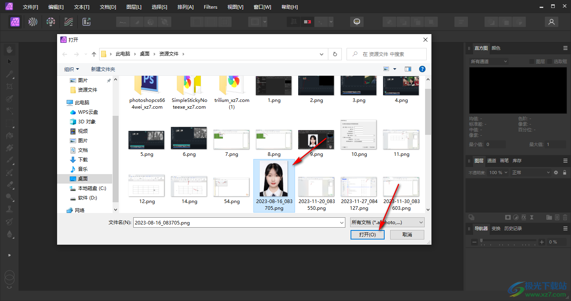Viewport: 571px width, 301px height.
Task: Click the blue help question mark icon
Action: coord(422,69)
